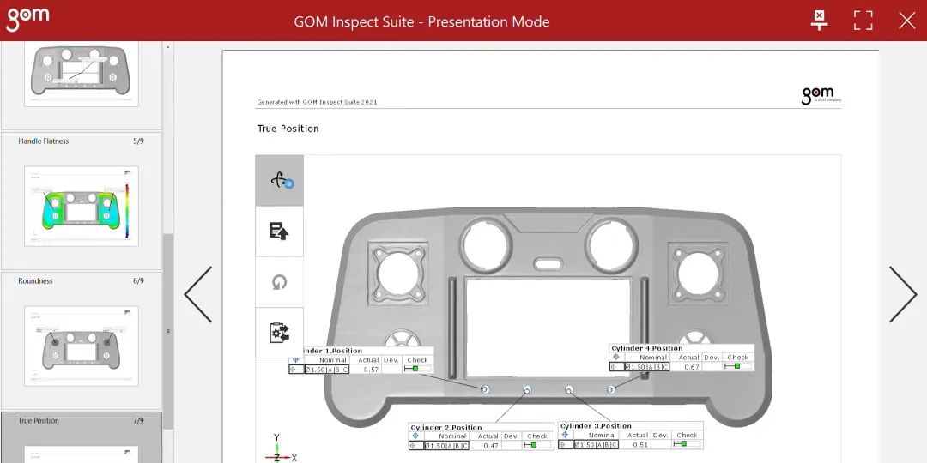Click the Cylinder 4 nominal tolerance cell
The width and height of the screenshot is (927, 463).
click(647, 367)
